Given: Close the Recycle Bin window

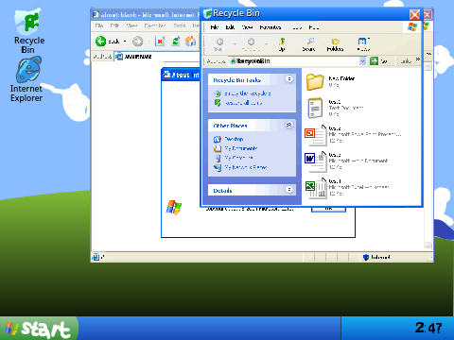Looking at the screenshot, I should [414, 14].
